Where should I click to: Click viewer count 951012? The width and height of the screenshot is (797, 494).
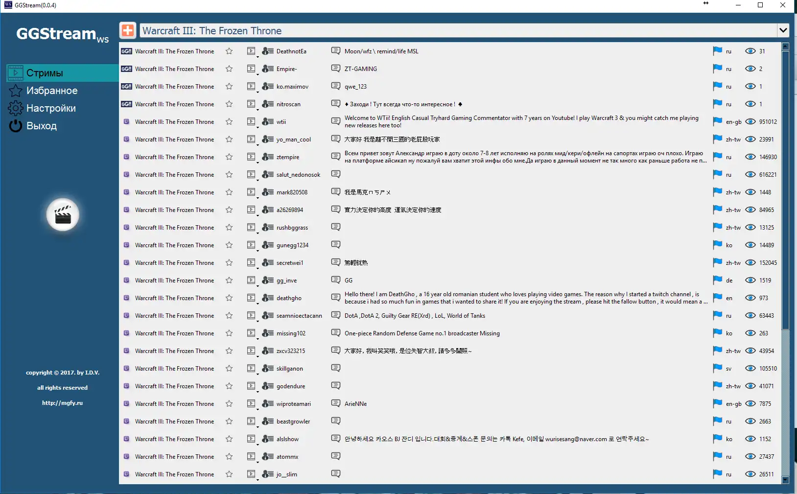point(768,122)
